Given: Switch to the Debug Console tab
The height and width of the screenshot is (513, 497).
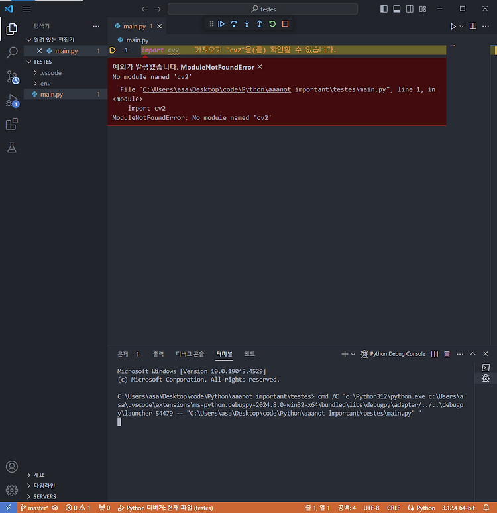Looking at the screenshot, I should coord(190,354).
